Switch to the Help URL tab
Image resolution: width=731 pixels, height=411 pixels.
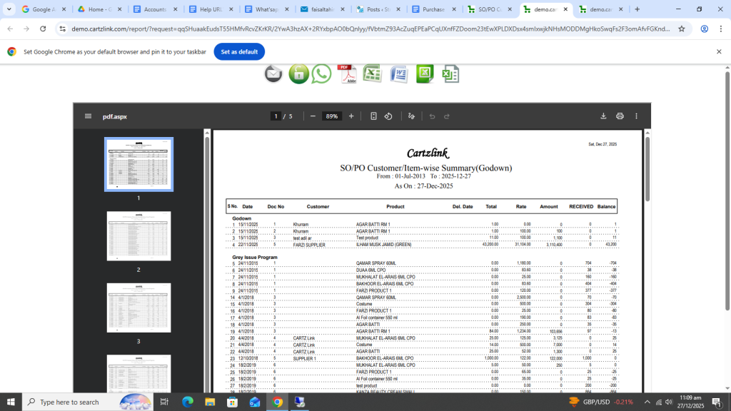(x=208, y=9)
